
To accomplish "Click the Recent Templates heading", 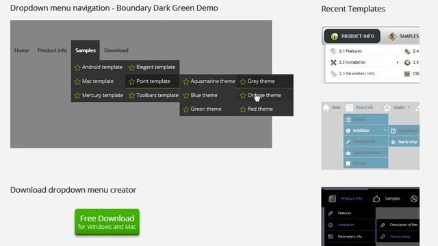I will 353,9.
